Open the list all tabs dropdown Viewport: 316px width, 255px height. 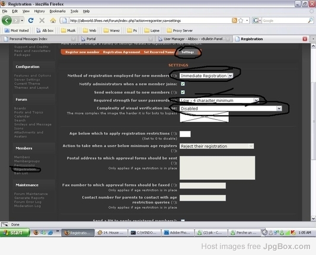click(313, 39)
